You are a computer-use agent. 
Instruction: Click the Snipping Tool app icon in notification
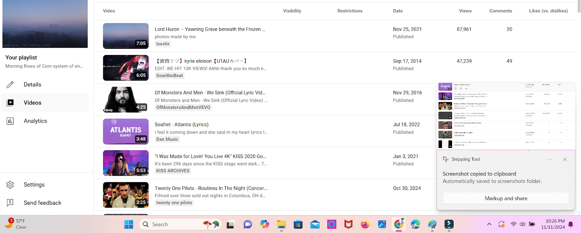pyautogui.click(x=446, y=159)
